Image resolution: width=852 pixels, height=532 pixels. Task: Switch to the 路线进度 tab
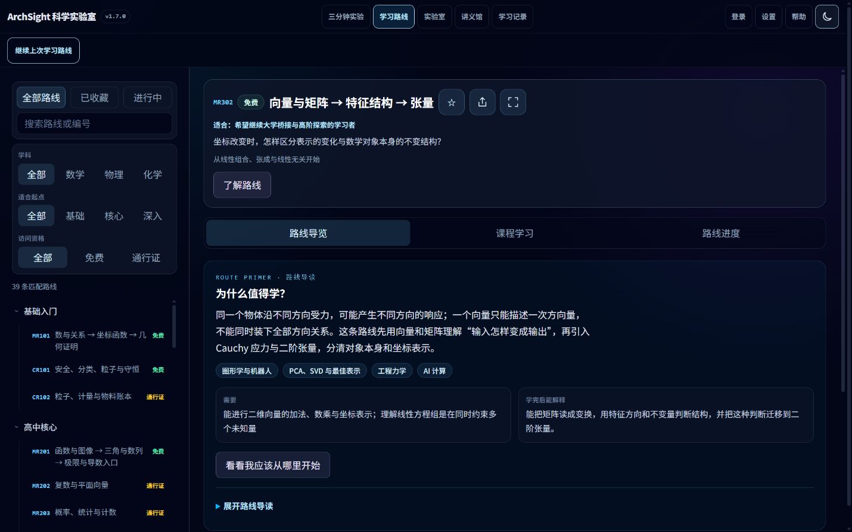coord(721,233)
